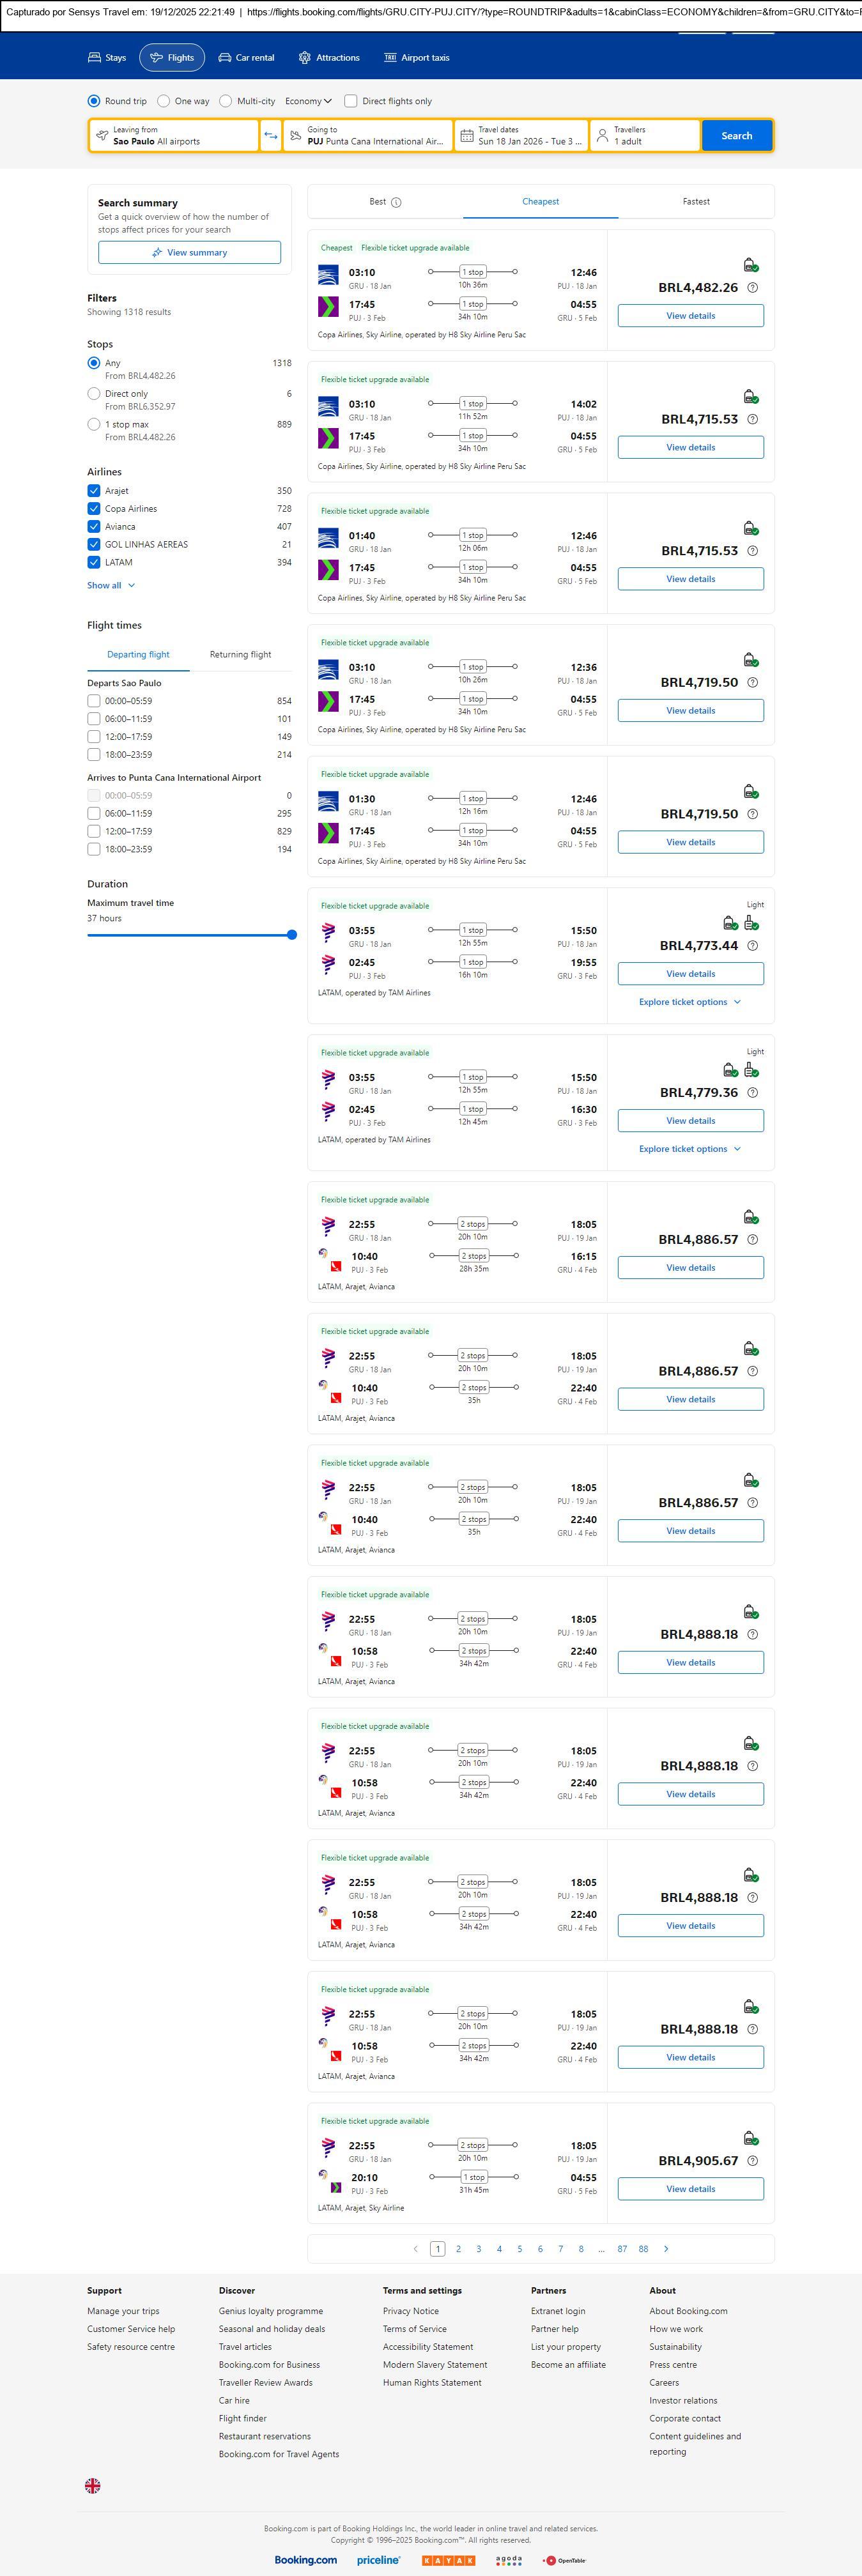Click the help icon beside BRL4,773.44 price
This screenshot has height=2576, width=862.
point(753,946)
